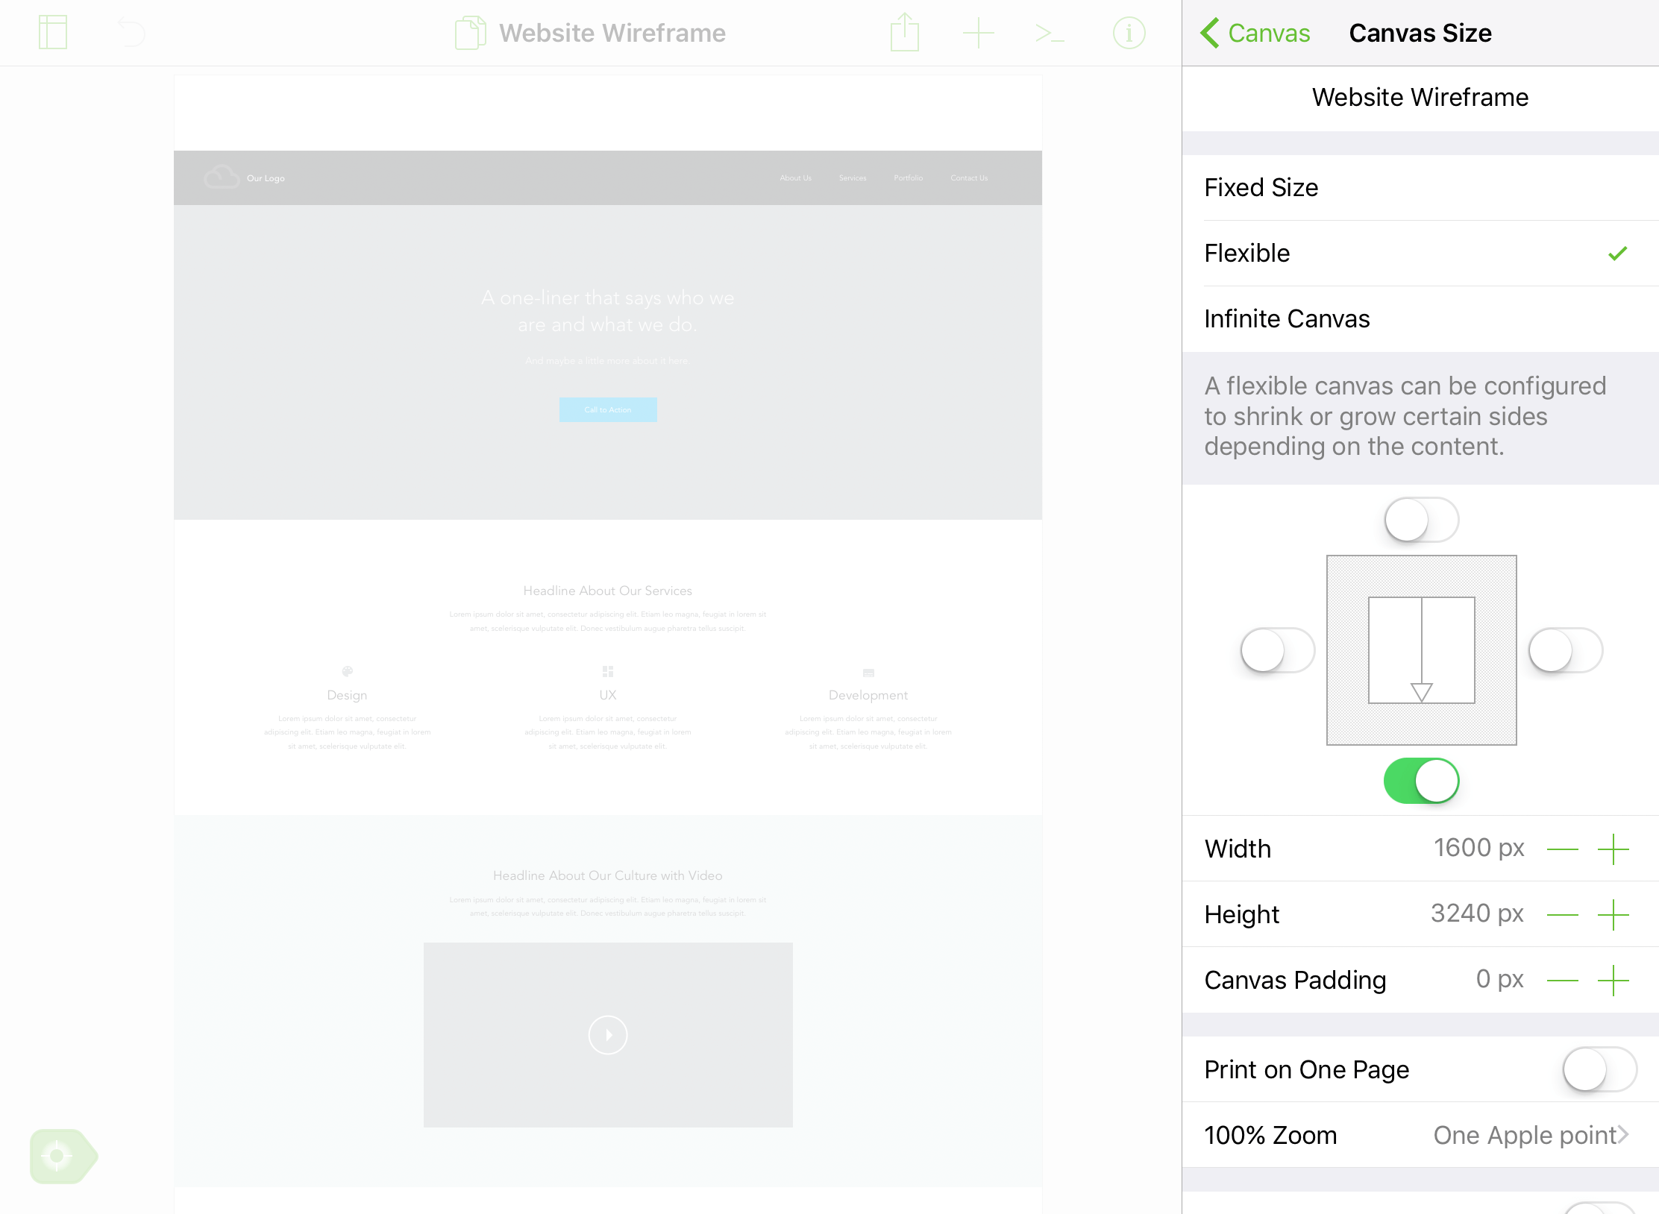Screen dimensions: 1659x1214
Task: Switch to Infinite Canvas mode
Action: (x=1287, y=318)
